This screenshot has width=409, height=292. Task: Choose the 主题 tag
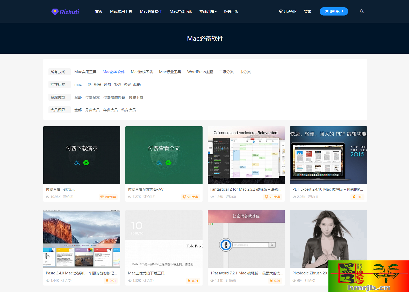point(88,85)
